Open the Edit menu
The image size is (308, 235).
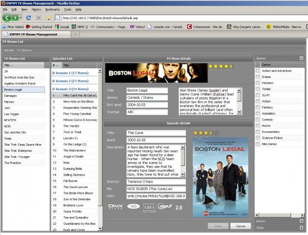pos(14,9)
